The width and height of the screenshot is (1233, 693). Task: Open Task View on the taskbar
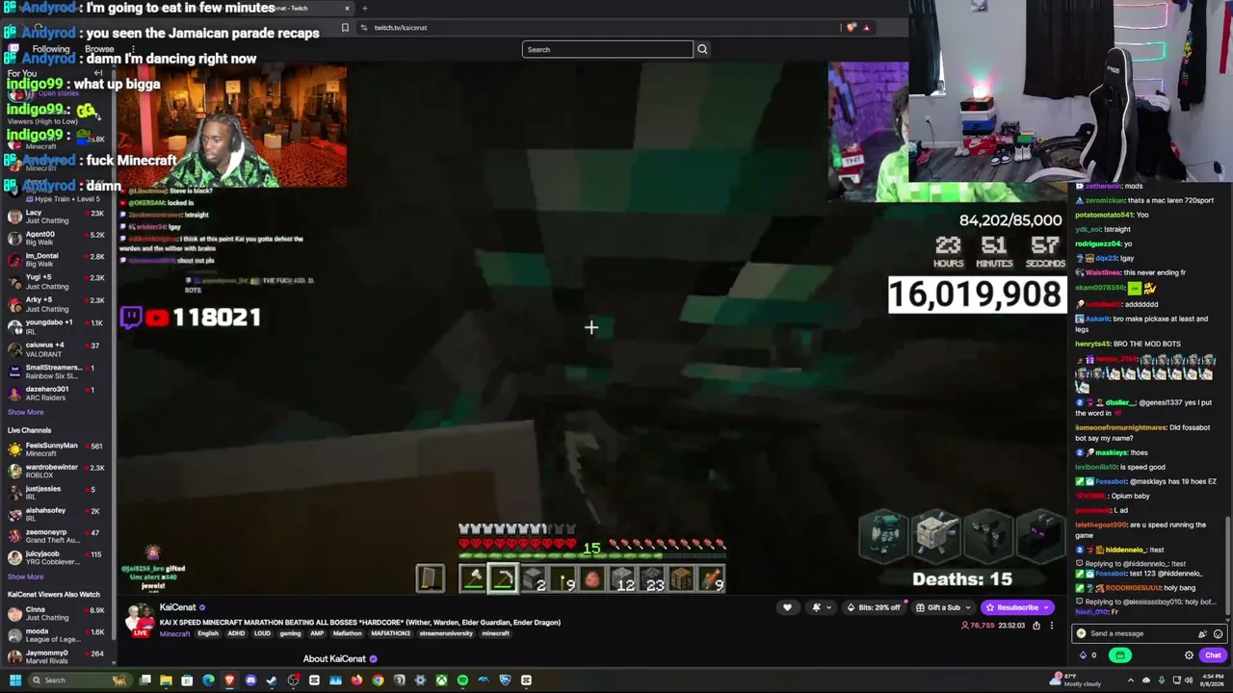(144, 680)
